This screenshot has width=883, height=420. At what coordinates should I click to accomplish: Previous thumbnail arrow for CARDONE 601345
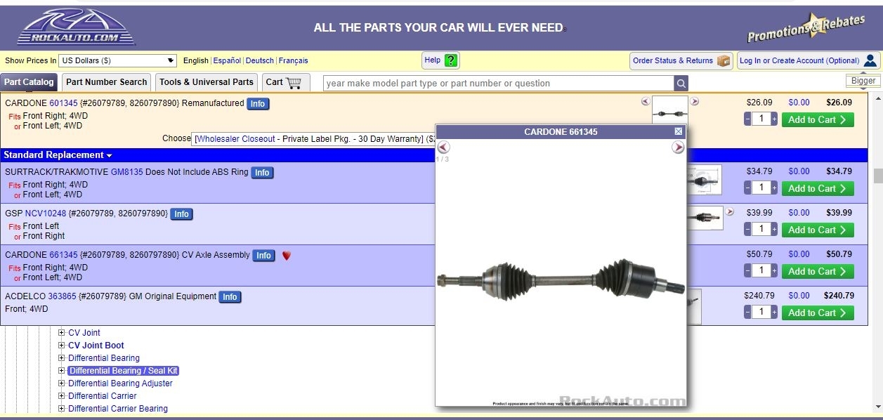[x=646, y=101]
